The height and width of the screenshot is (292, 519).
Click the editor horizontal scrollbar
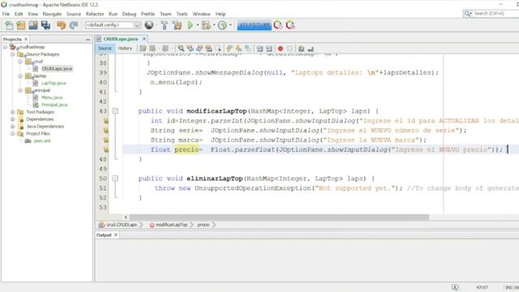(x=279, y=217)
